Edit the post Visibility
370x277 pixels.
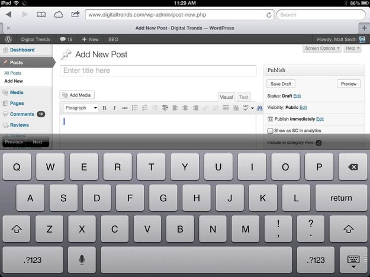303,107
